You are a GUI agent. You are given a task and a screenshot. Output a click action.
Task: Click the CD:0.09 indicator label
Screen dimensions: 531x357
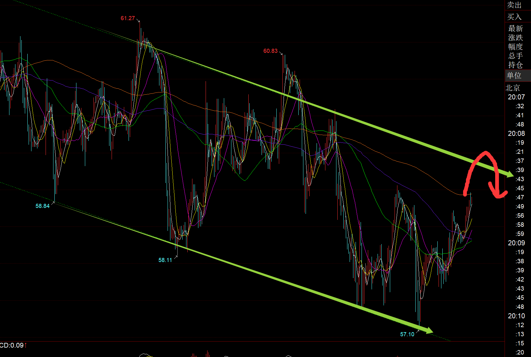(x=13, y=345)
